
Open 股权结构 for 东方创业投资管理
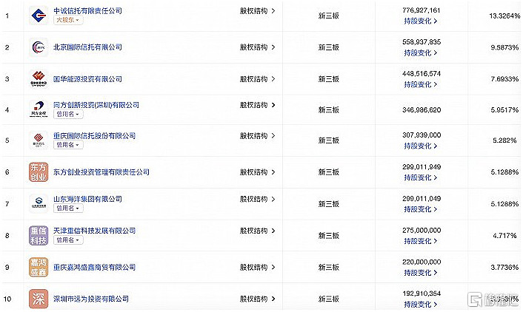[x=257, y=172]
